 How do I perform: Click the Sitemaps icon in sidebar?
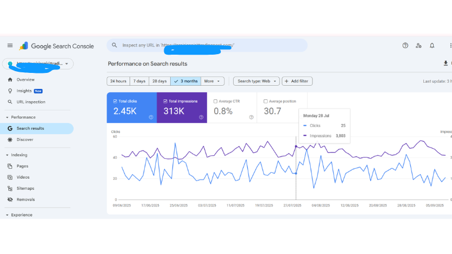[10, 188]
